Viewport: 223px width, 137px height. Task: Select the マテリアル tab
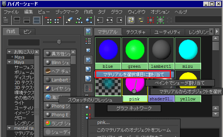[107, 32]
